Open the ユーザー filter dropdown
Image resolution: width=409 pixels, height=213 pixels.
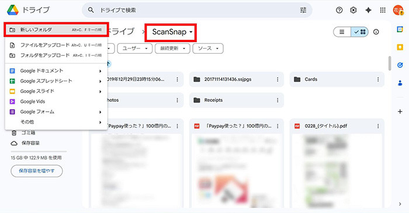[134, 49]
